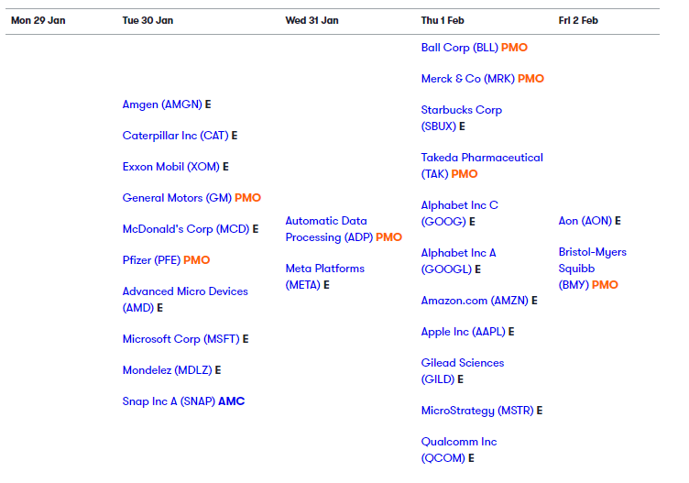Select McDonald's Corp (MCD) link
The width and height of the screenshot is (689, 483).
[x=186, y=229]
